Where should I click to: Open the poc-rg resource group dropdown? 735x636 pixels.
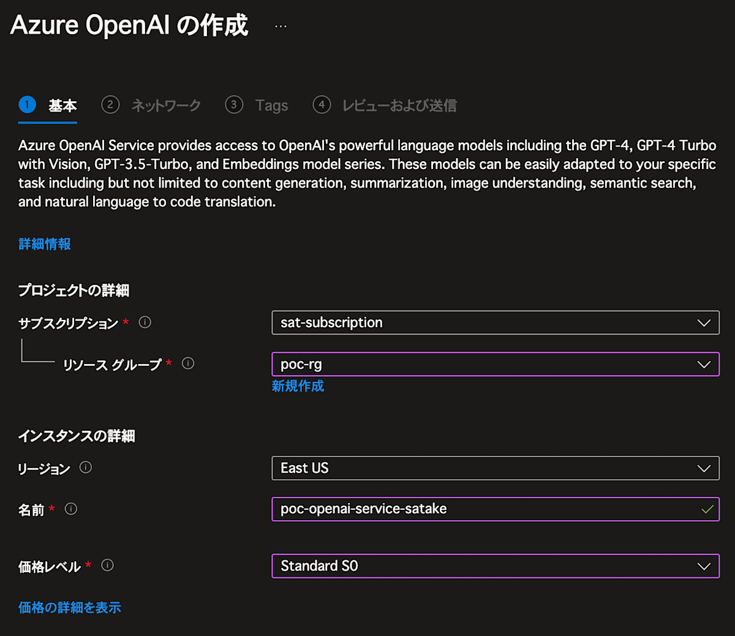pos(496,364)
